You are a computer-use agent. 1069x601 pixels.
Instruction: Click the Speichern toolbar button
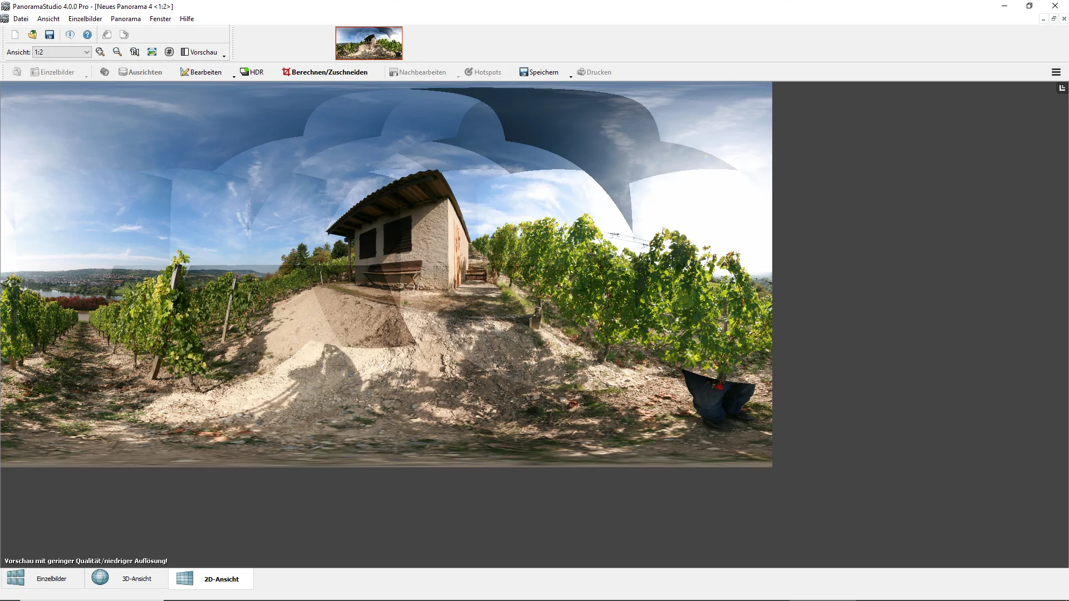[538, 72]
